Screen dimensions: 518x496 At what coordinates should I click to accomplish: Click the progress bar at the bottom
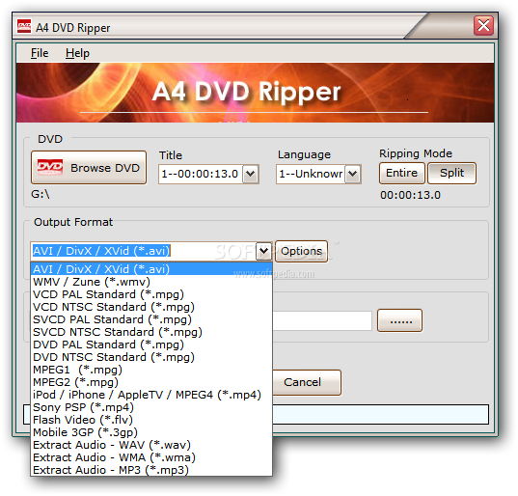[x=380, y=414]
